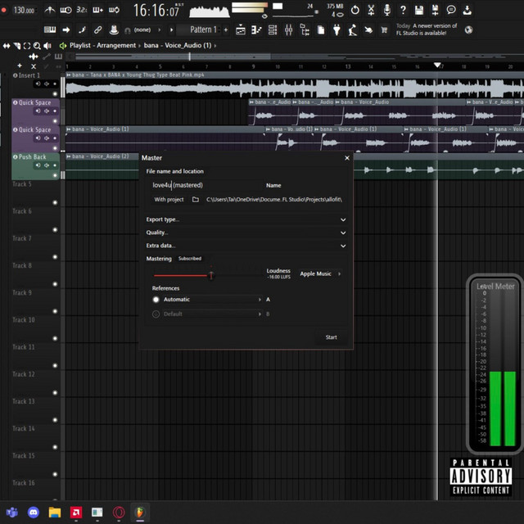
Task: Click the magnifier zoom tool in the Playlist toolbar
Action: (x=37, y=46)
